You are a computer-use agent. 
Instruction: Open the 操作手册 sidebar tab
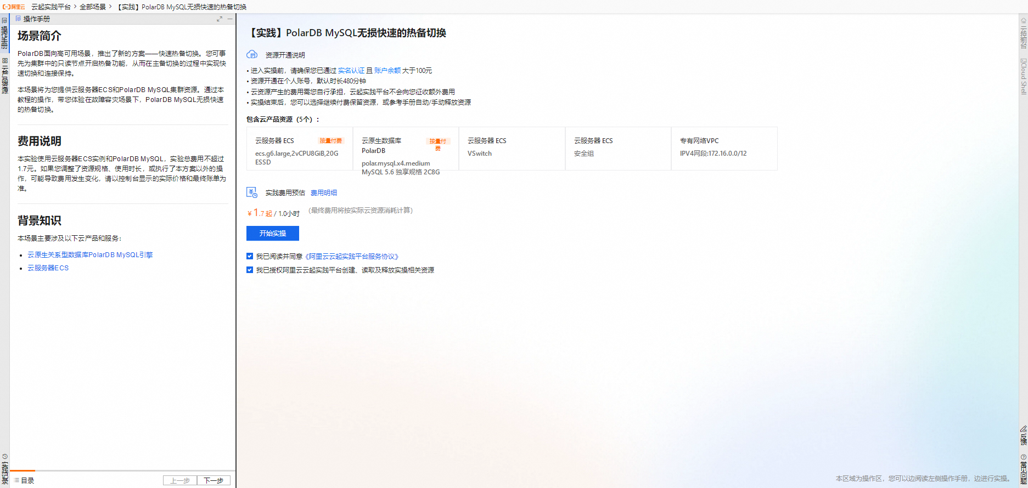click(4, 34)
